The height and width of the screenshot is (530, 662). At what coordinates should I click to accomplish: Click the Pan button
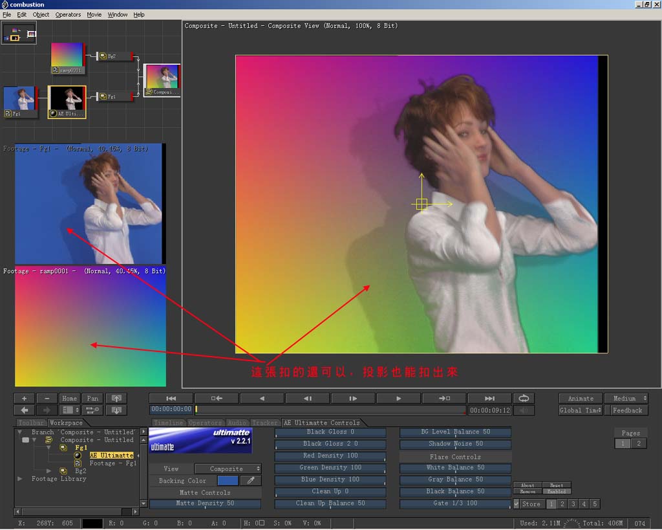pyautogui.click(x=92, y=399)
